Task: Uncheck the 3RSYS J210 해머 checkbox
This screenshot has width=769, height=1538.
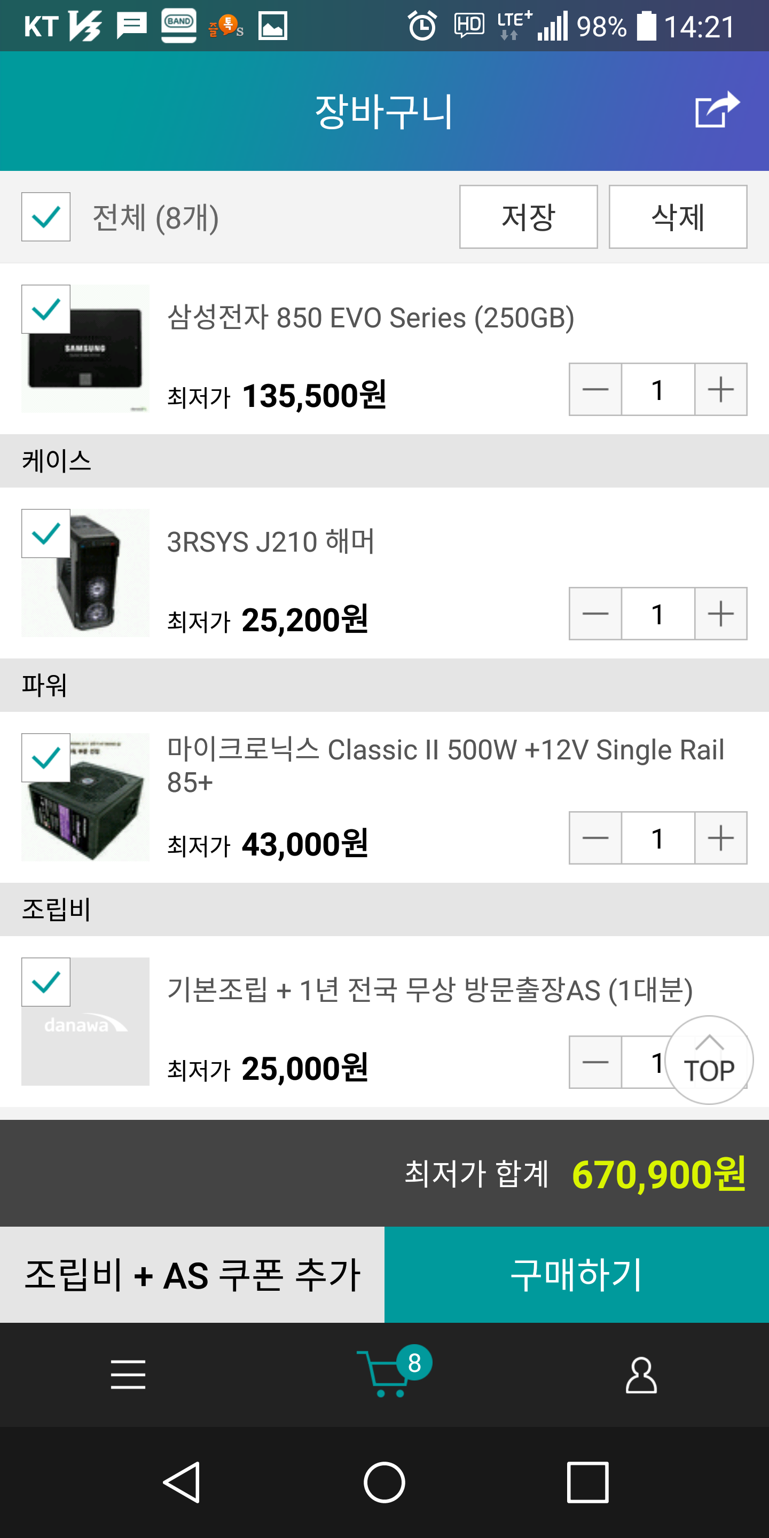Action: [x=46, y=533]
